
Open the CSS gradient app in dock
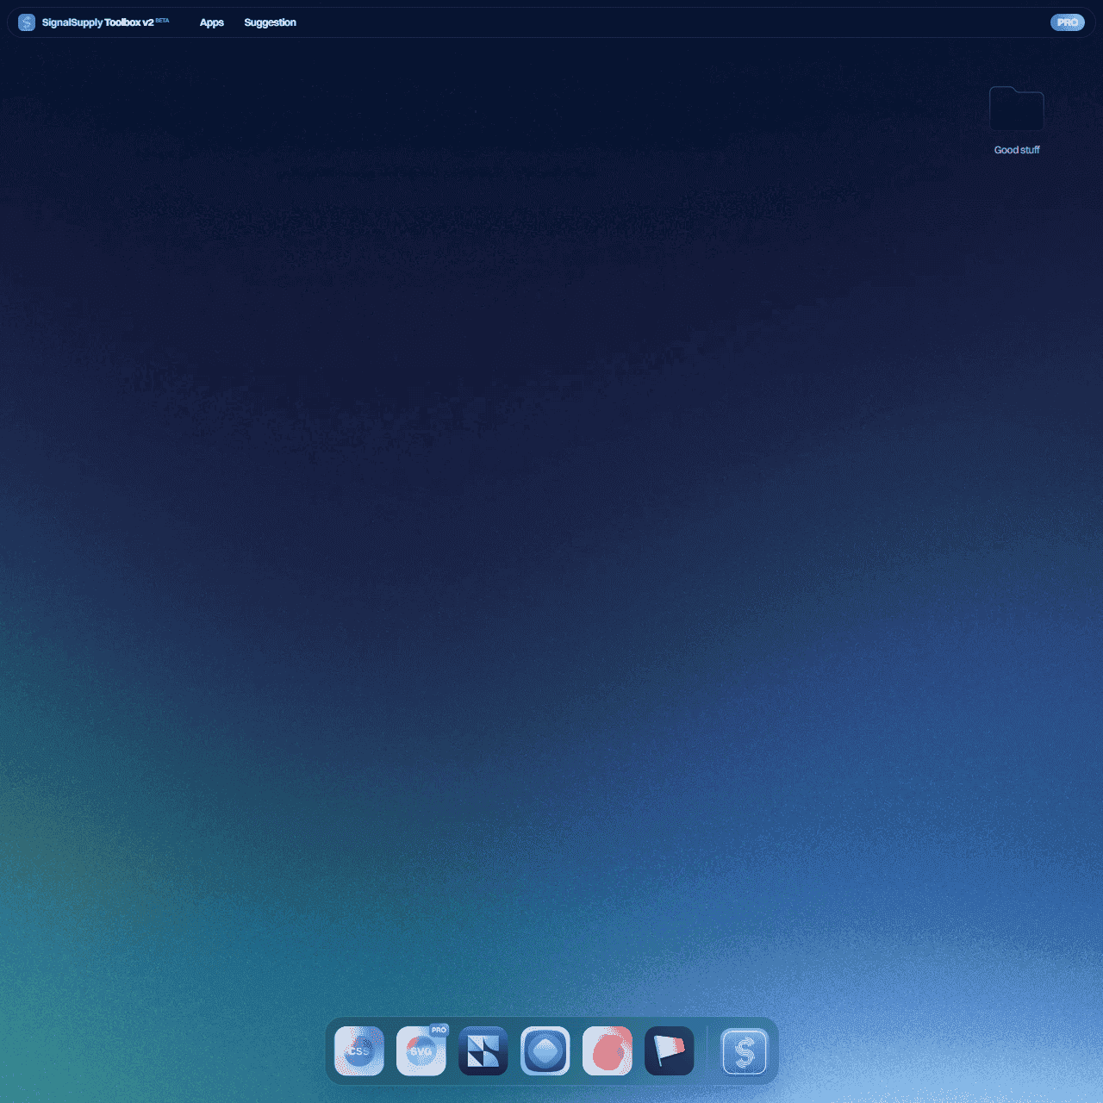pyautogui.click(x=359, y=1050)
